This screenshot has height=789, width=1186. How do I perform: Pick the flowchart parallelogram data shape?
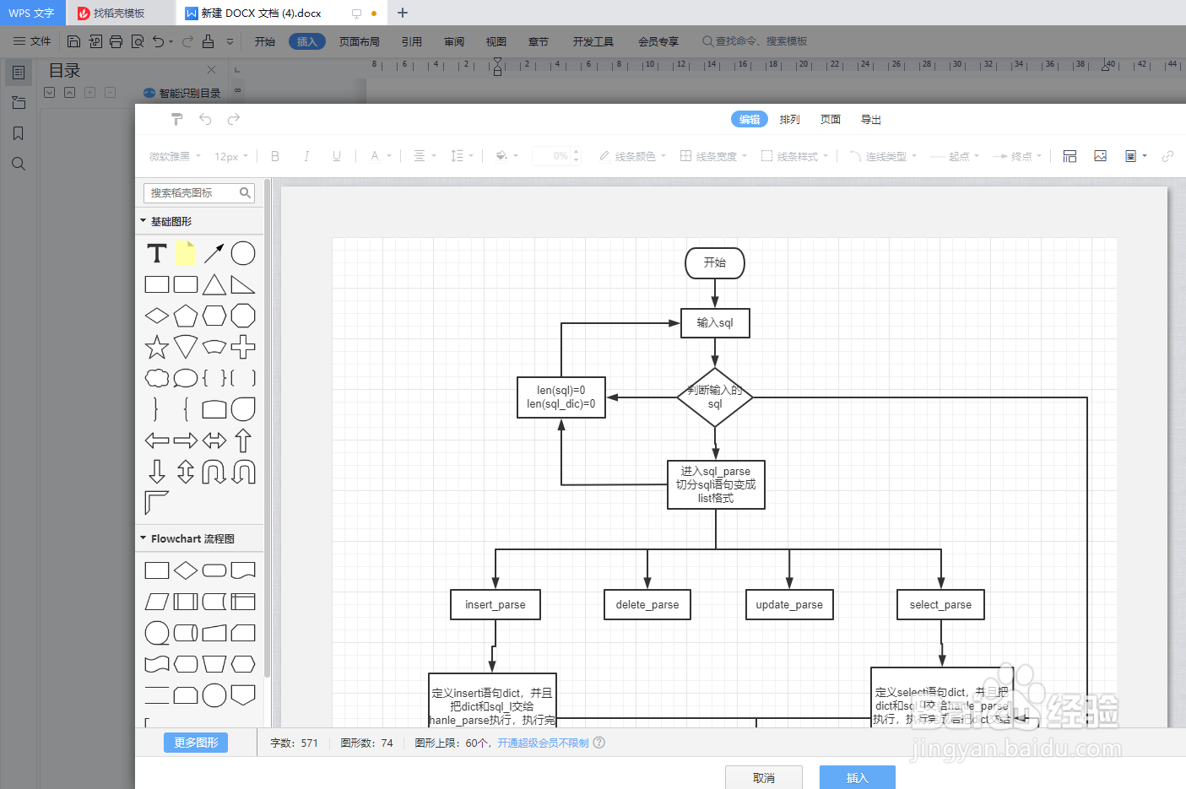point(157,602)
